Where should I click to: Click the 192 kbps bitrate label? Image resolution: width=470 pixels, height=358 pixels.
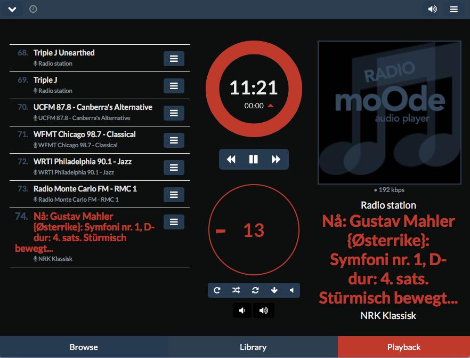coord(389,190)
